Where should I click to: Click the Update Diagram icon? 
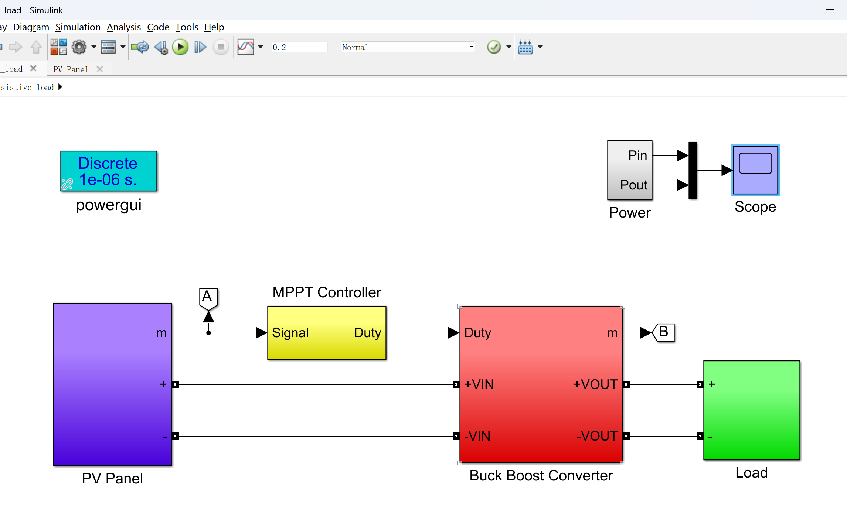tap(140, 47)
